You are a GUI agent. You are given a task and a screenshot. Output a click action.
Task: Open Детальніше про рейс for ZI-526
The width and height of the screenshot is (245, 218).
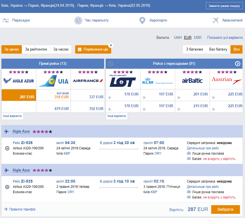tap(203, 148)
